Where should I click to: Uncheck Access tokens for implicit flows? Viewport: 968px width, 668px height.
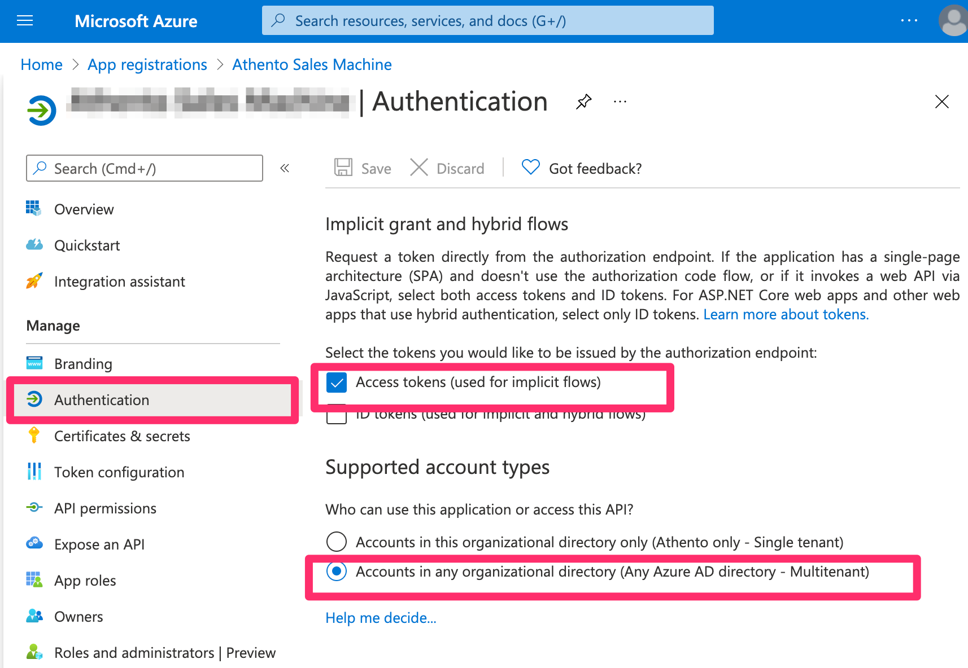[337, 383]
